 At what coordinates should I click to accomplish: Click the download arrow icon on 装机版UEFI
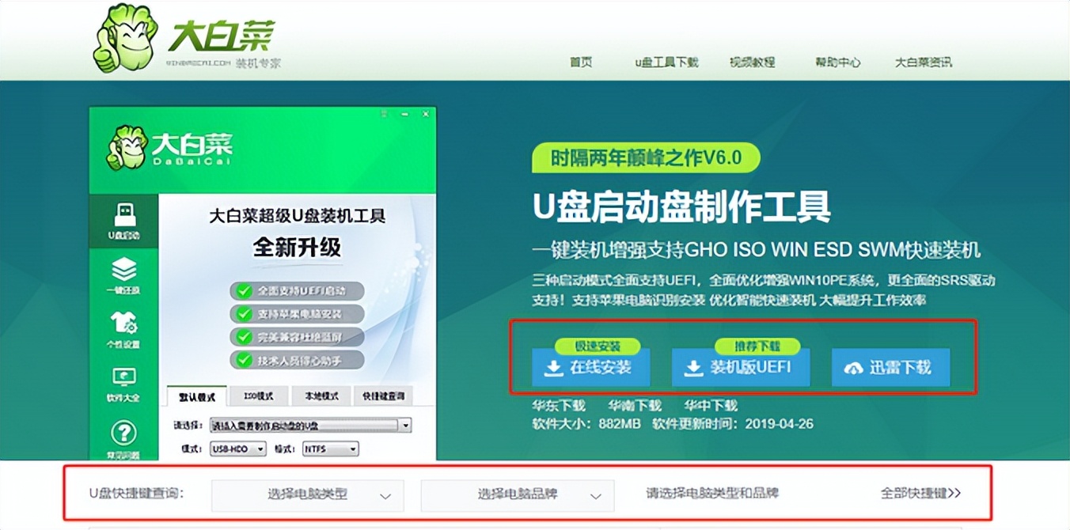[x=693, y=368]
